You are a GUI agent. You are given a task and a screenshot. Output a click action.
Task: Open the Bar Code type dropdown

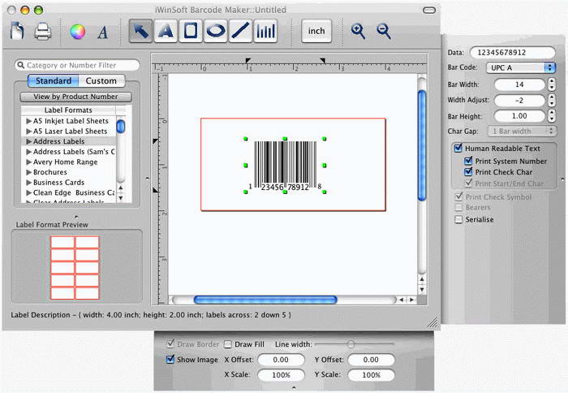point(515,67)
